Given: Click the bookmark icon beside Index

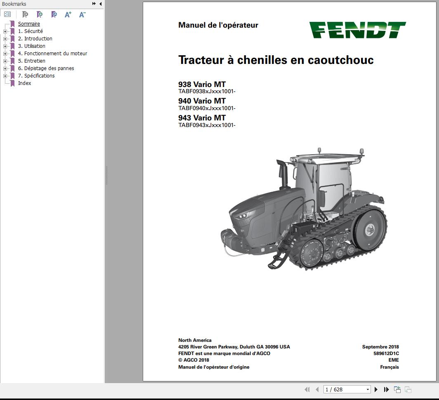Looking at the screenshot, I should (12, 83).
